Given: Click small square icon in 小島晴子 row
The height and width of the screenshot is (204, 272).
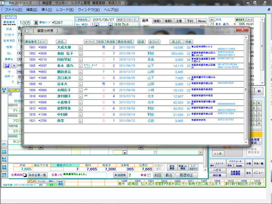Looking at the screenshot, I should (x=81, y=103).
